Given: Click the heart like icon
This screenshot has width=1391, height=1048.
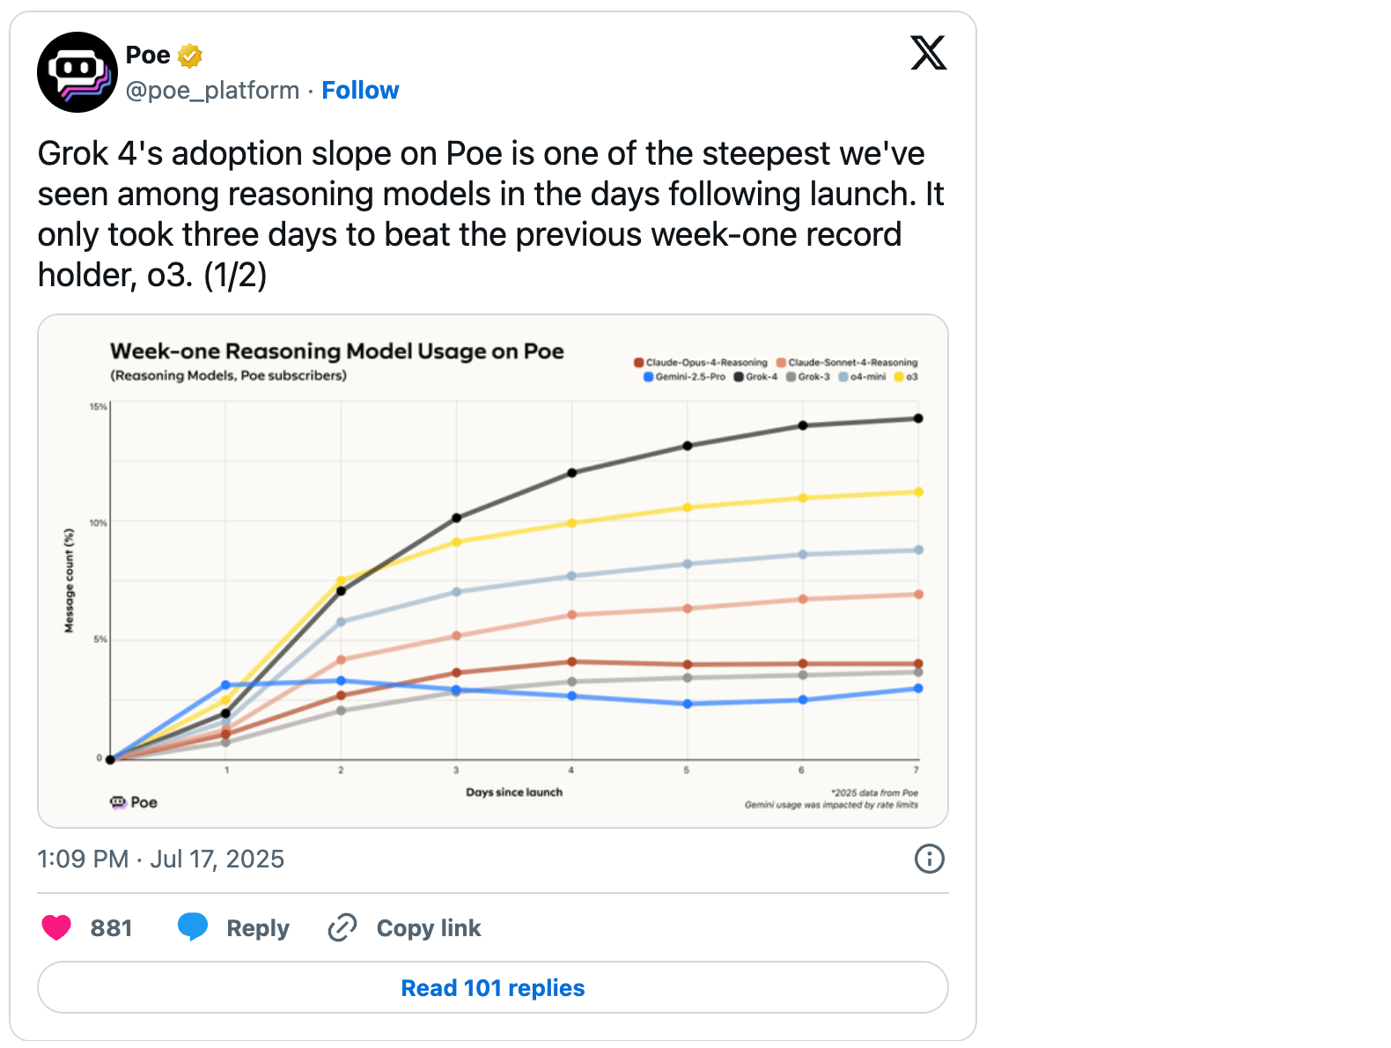Looking at the screenshot, I should 56,927.
